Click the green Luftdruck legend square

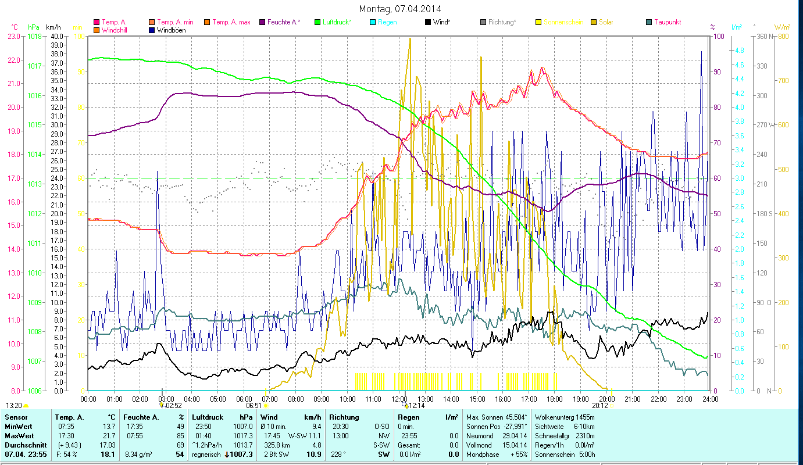(317, 22)
